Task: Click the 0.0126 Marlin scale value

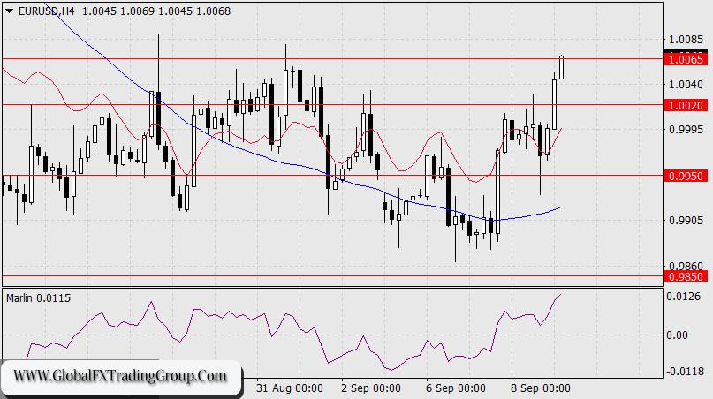Action: tap(684, 297)
